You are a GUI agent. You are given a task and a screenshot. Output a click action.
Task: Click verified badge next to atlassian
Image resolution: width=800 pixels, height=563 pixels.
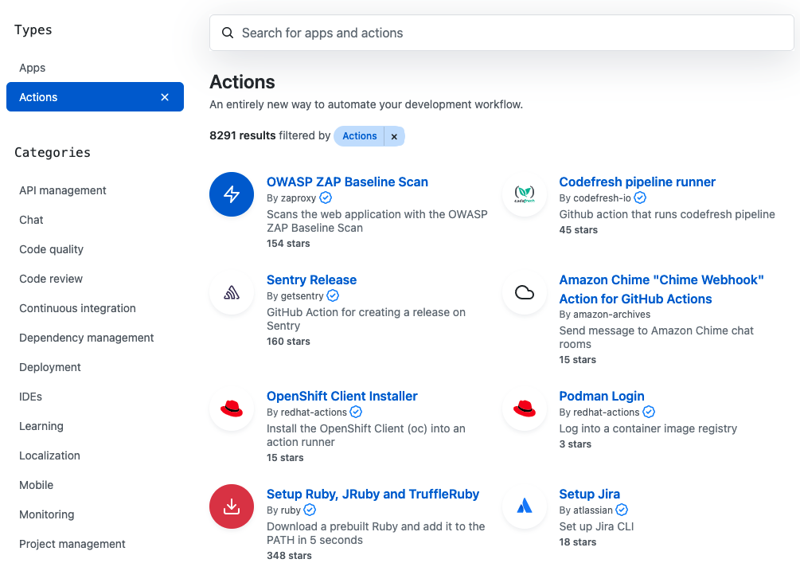pos(622,510)
